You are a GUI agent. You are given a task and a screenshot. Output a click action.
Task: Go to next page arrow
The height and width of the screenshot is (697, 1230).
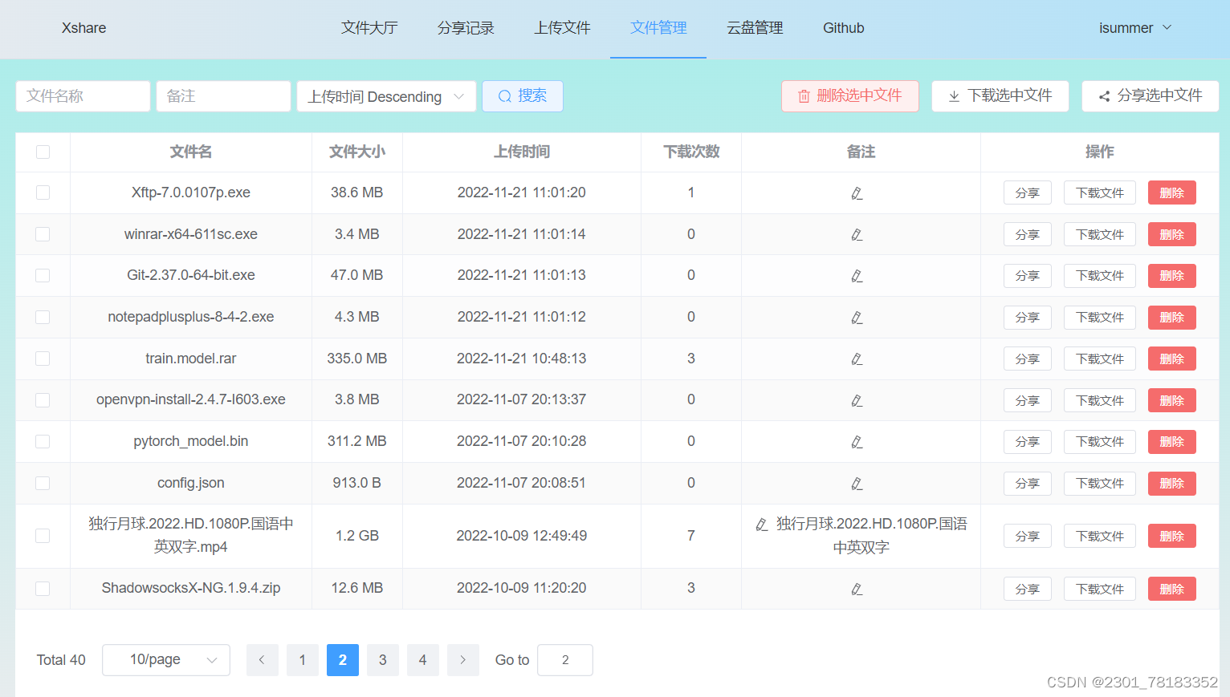pyautogui.click(x=462, y=660)
